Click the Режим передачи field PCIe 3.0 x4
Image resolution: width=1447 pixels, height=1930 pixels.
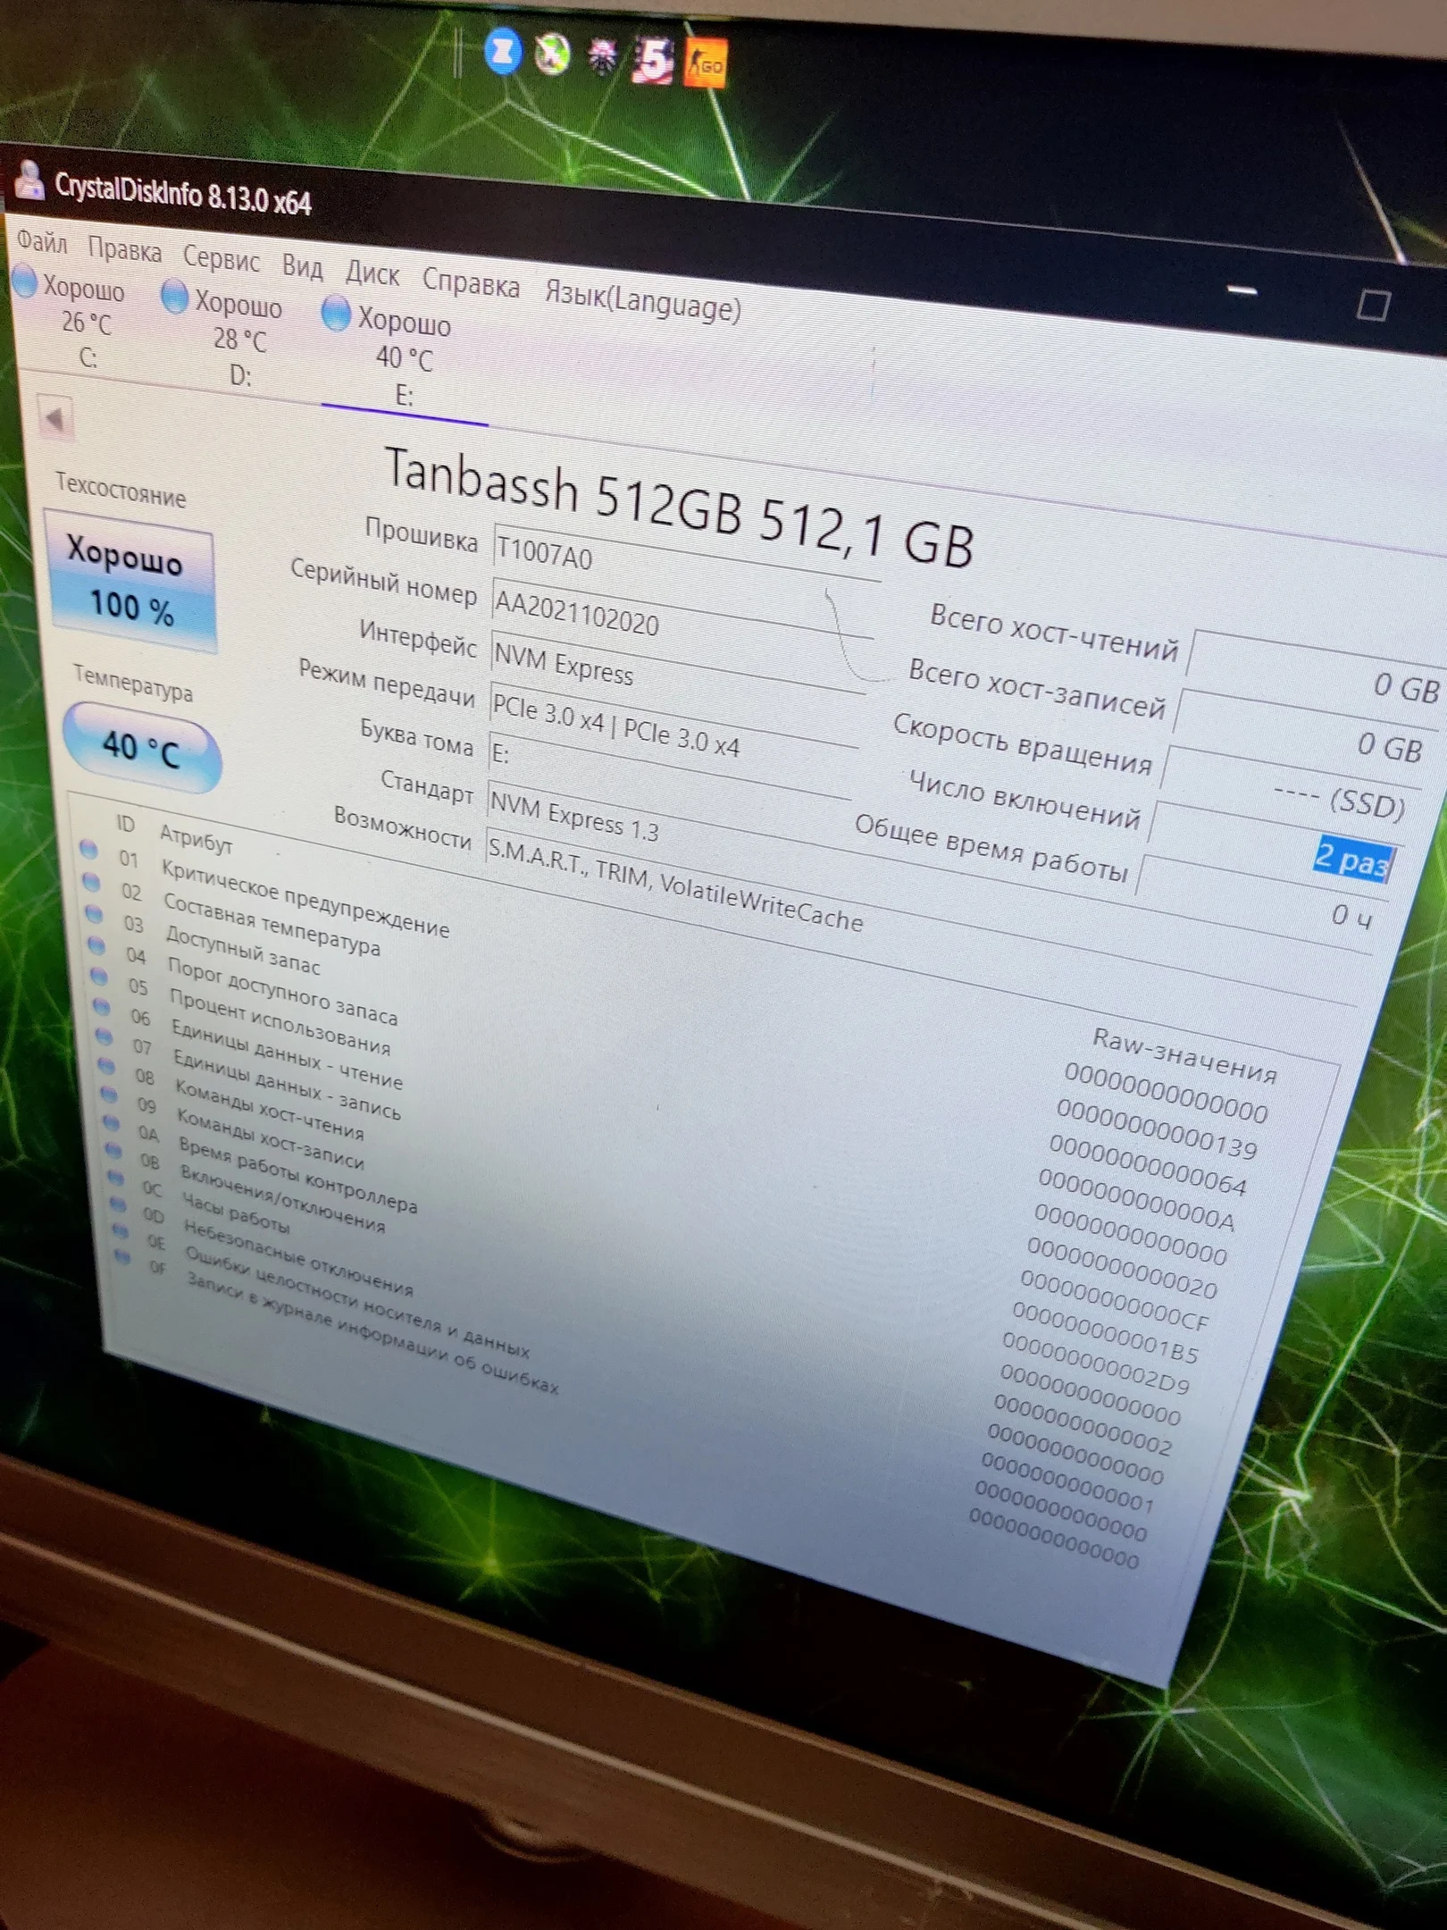pos(674,725)
